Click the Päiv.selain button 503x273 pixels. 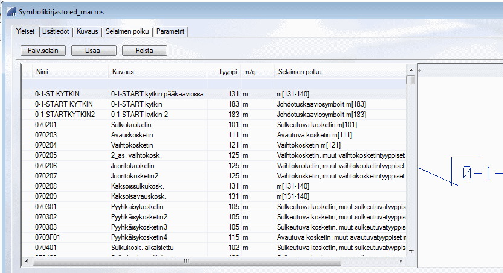pyautogui.click(x=43, y=51)
